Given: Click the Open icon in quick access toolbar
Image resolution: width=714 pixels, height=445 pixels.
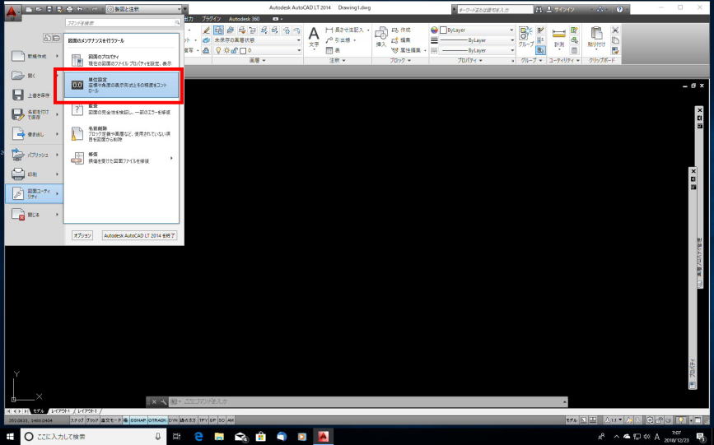Looking at the screenshot, I should click(x=40, y=9).
